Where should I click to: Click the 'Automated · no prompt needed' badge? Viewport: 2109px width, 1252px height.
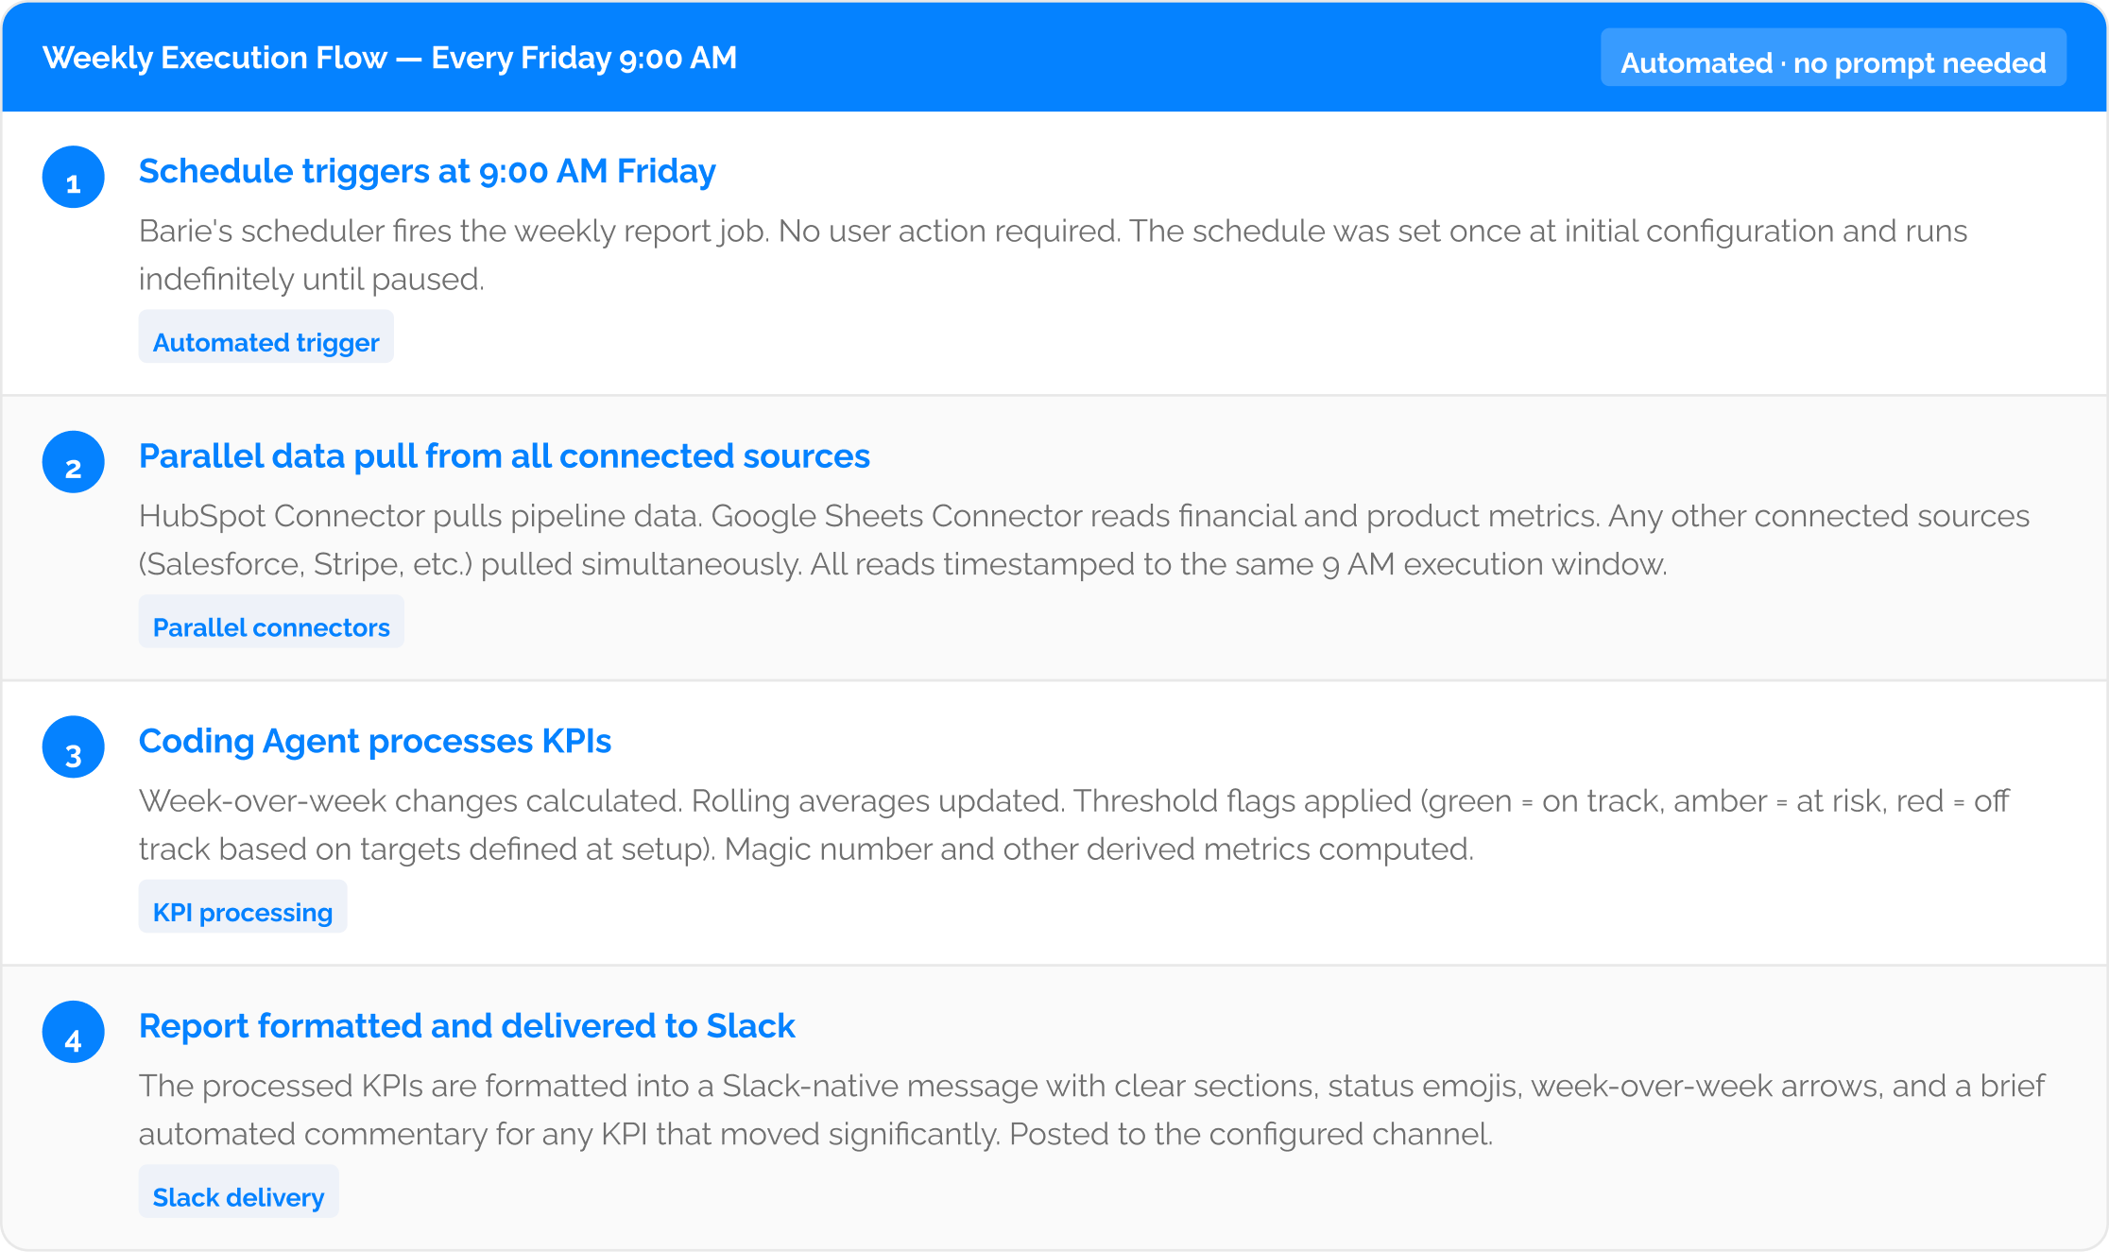[1833, 59]
